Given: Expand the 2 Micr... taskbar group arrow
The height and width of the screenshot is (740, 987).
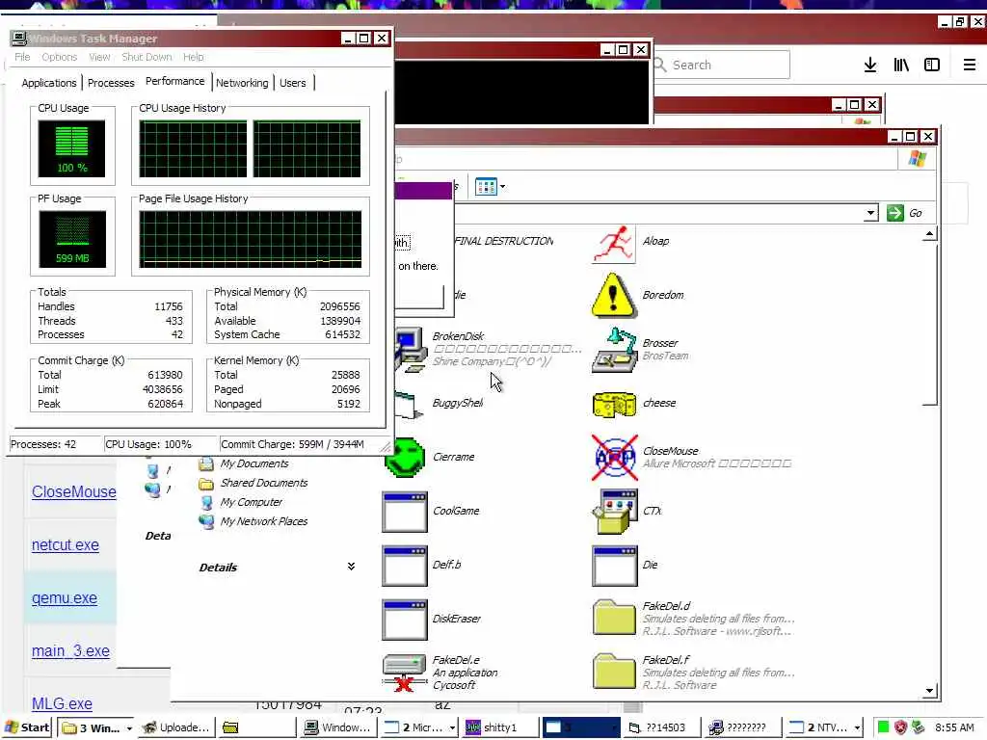Looking at the screenshot, I should (x=452, y=728).
